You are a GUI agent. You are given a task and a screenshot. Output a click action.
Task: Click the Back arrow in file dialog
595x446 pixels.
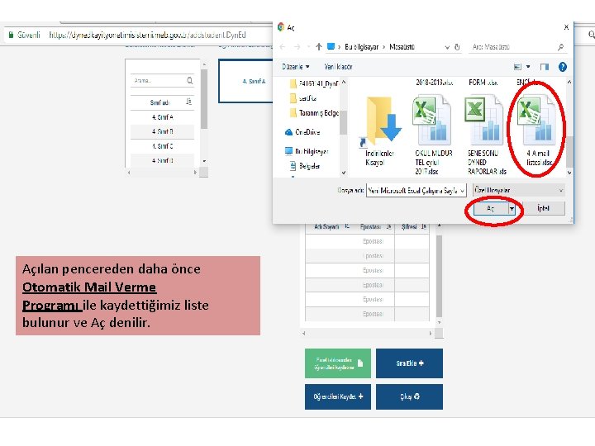coord(283,46)
